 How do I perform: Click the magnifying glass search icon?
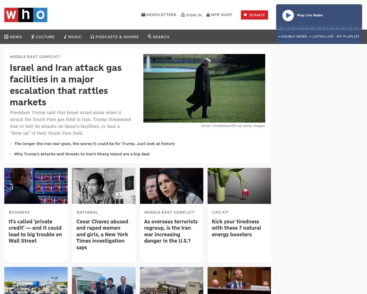[x=149, y=36]
